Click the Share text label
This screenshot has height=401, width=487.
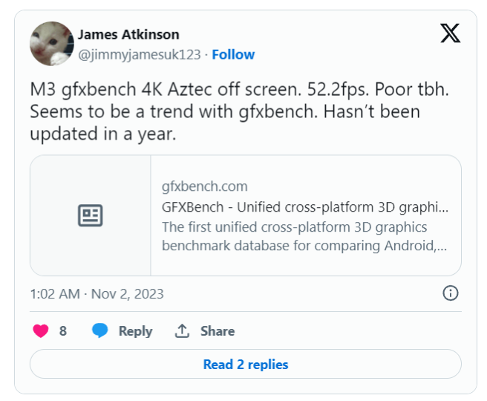[x=217, y=331]
